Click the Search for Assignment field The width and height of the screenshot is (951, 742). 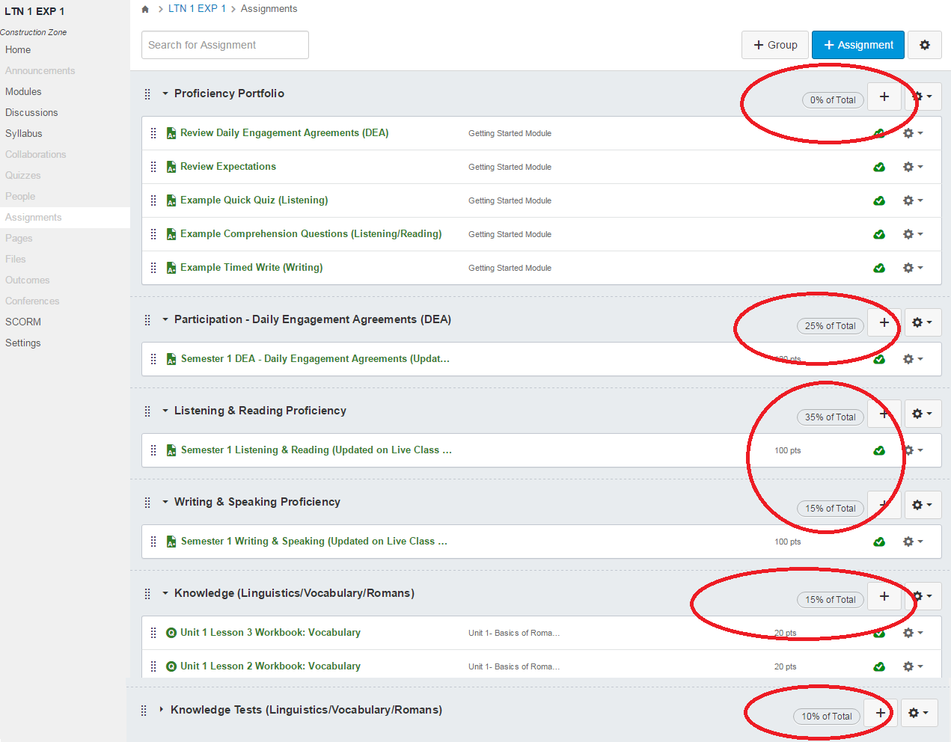(224, 45)
